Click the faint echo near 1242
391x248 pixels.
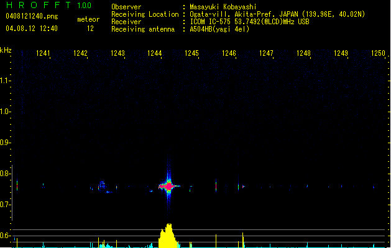tap(101, 185)
